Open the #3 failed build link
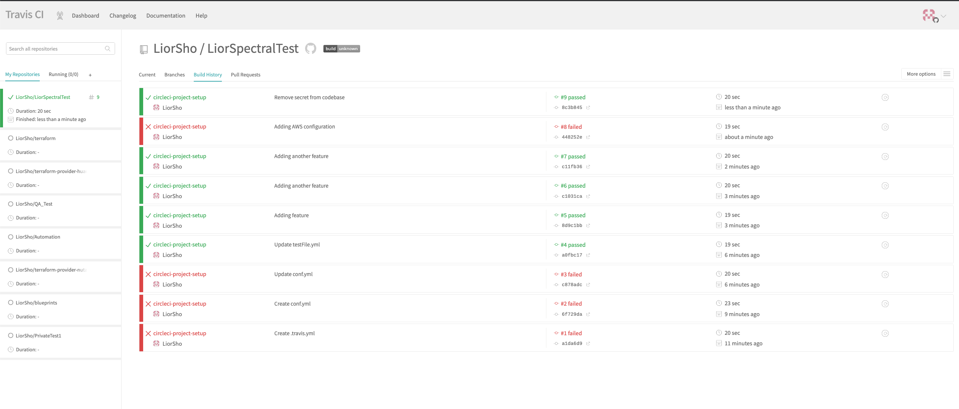The image size is (959, 409). click(x=571, y=275)
